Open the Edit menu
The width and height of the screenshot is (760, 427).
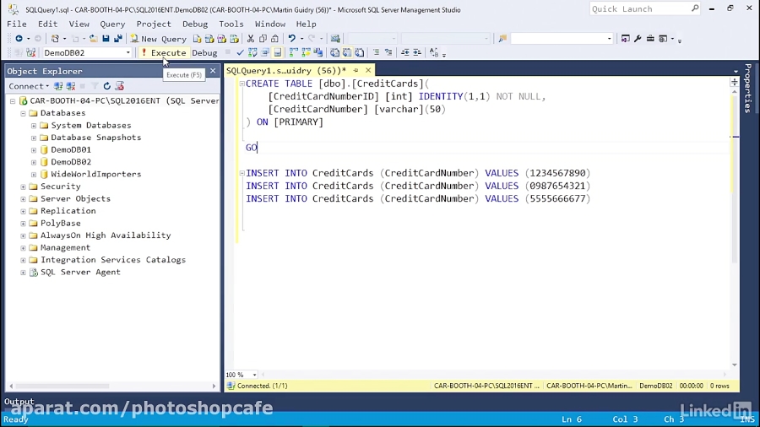click(x=47, y=24)
